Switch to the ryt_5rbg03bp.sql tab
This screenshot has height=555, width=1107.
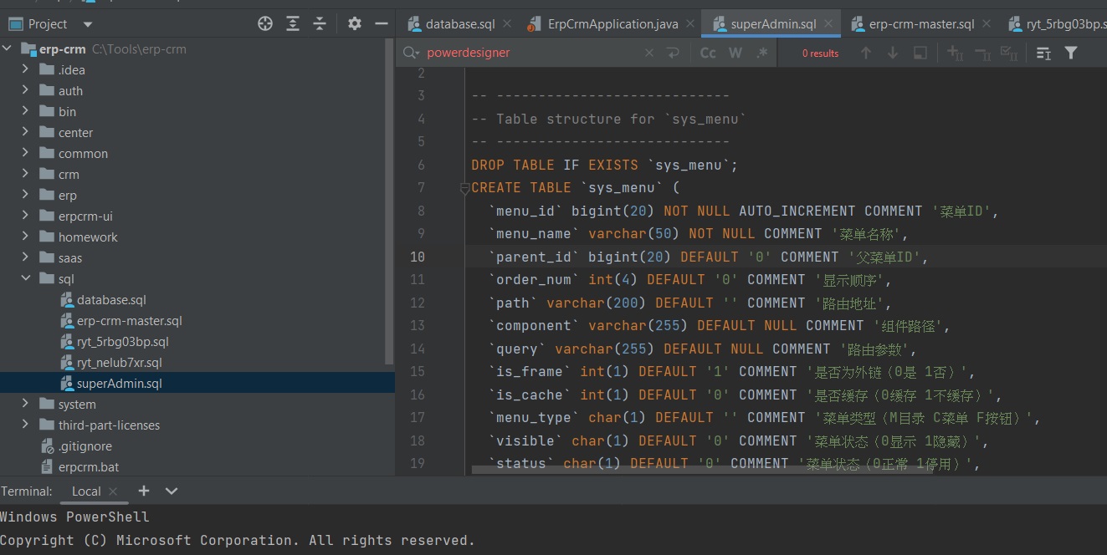[x=1058, y=24]
